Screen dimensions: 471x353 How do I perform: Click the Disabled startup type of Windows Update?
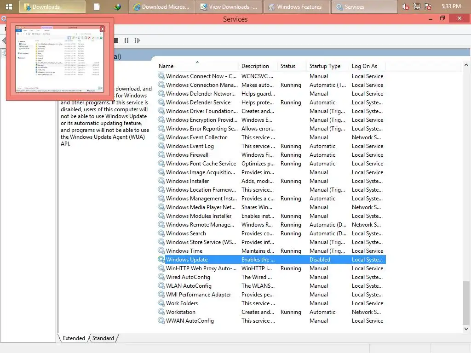pos(320,259)
